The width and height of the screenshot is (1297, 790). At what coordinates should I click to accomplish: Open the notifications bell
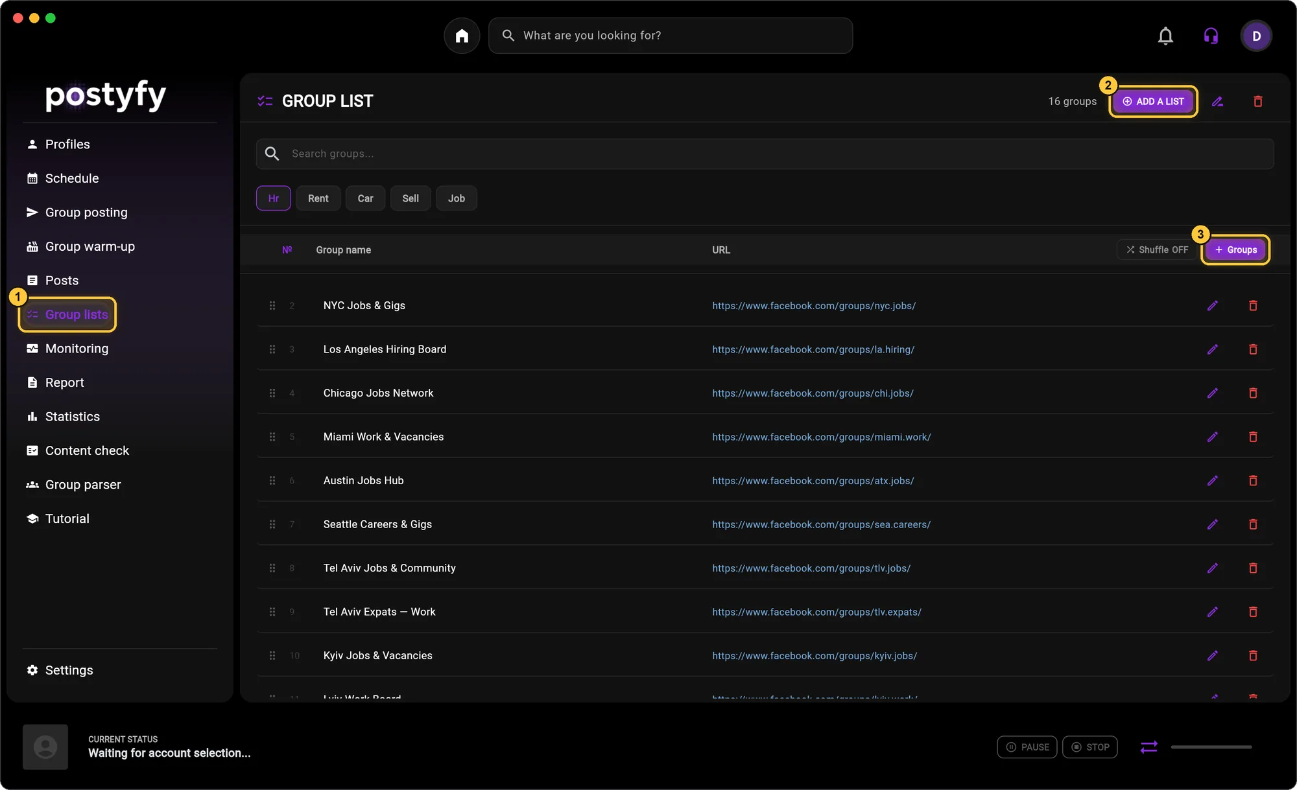pyautogui.click(x=1165, y=36)
